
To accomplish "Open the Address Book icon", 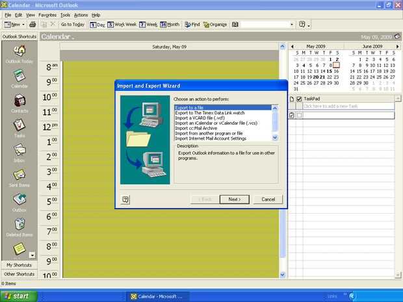I will click(235, 25).
